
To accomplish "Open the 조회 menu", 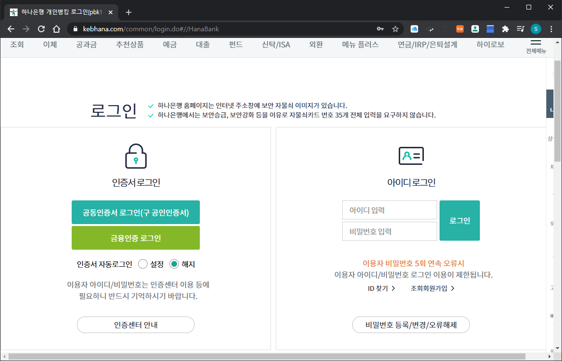I will tap(17, 45).
